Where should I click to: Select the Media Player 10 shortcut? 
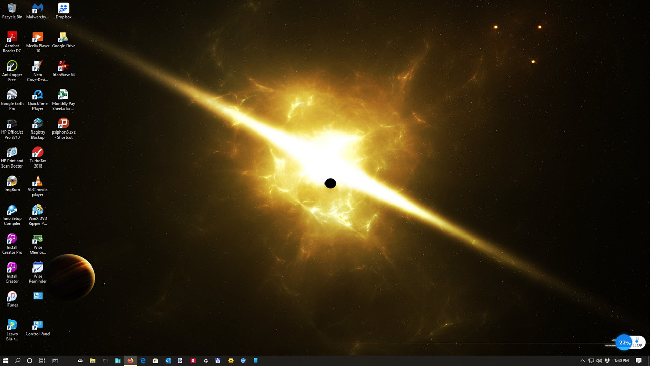[38, 42]
